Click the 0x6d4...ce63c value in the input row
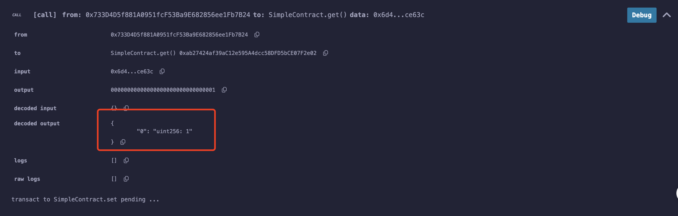678x216 pixels. tap(132, 71)
